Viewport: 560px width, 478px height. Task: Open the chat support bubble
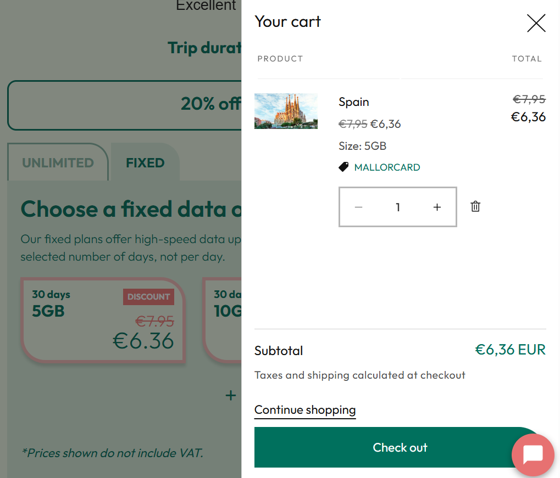point(532,454)
